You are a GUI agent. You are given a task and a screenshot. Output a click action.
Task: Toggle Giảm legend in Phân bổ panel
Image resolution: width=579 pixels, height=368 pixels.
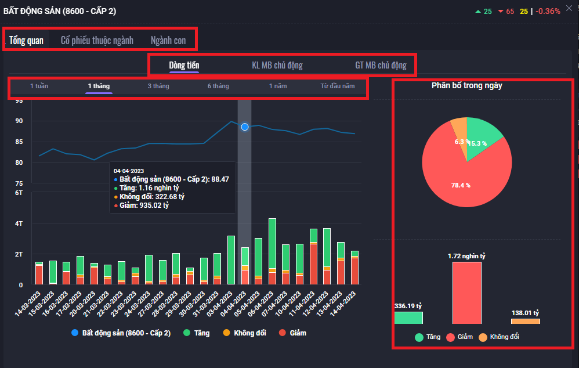[459, 337]
